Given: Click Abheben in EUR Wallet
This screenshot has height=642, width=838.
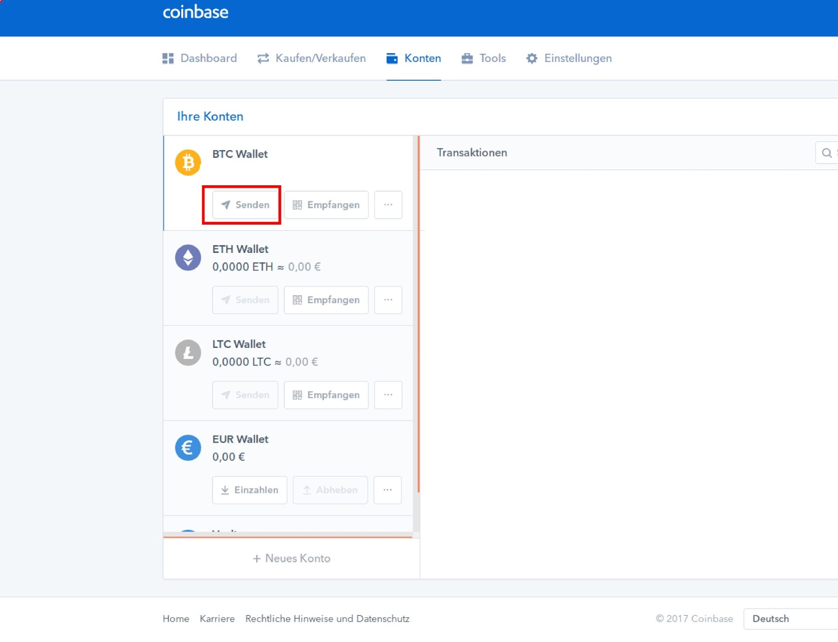Looking at the screenshot, I should click(x=330, y=490).
